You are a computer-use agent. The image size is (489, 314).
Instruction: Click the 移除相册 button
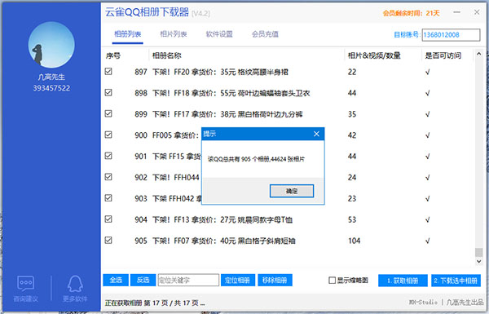275,280
